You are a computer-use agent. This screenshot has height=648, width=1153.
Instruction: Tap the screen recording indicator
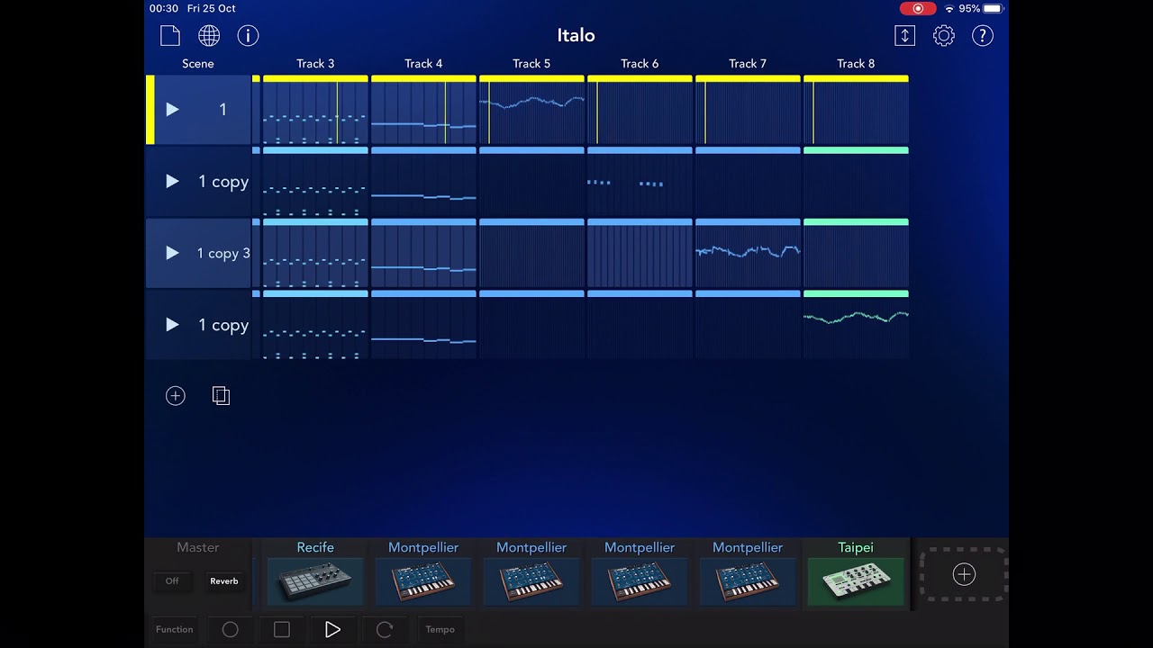coord(918,8)
